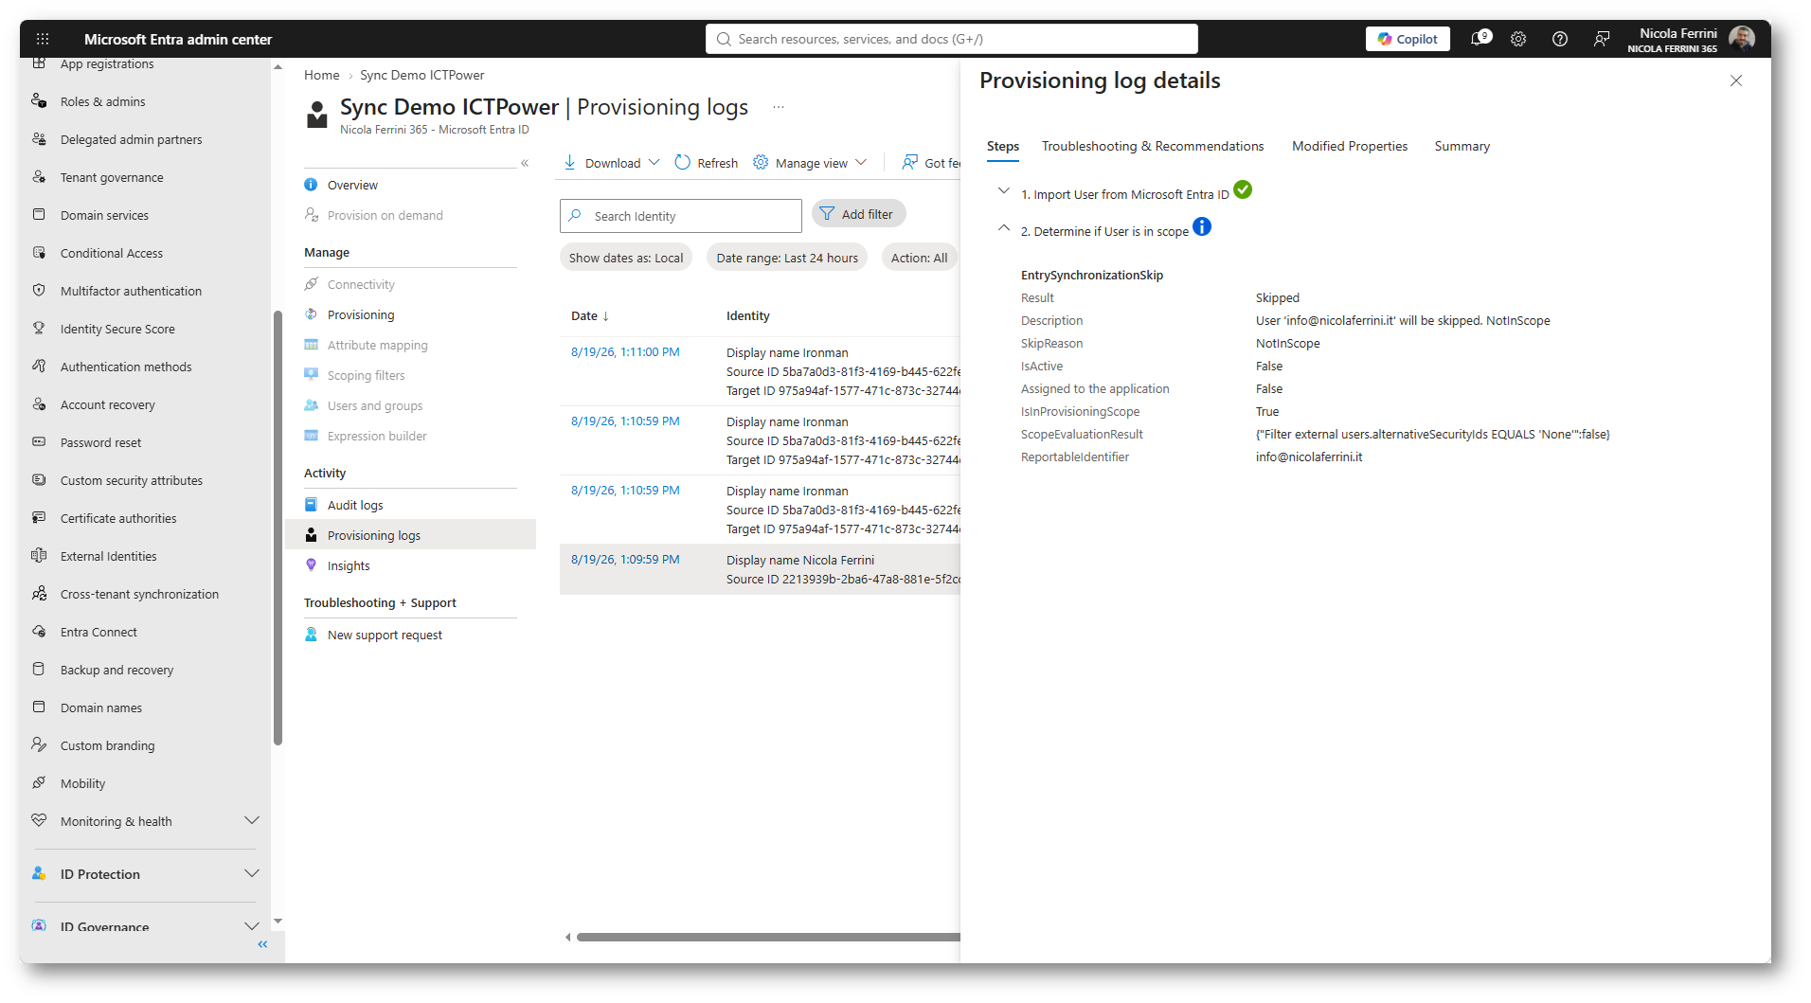Open the Download dropdown
Screen dimensions: 1811x1003
(612, 163)
